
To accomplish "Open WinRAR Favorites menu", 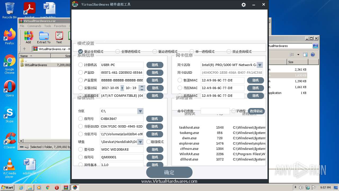I will click(60, 26).
